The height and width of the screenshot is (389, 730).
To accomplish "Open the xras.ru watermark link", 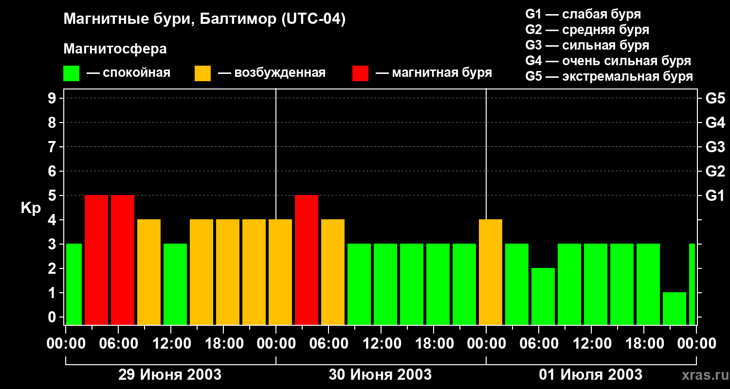I will click(703, 375).
